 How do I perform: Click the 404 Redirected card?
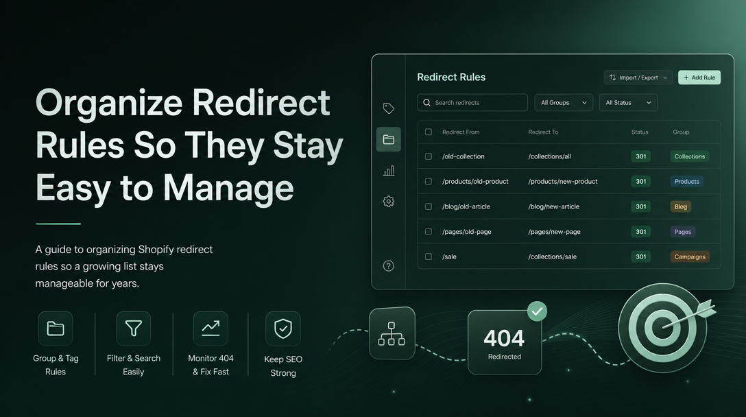(505, 342)
